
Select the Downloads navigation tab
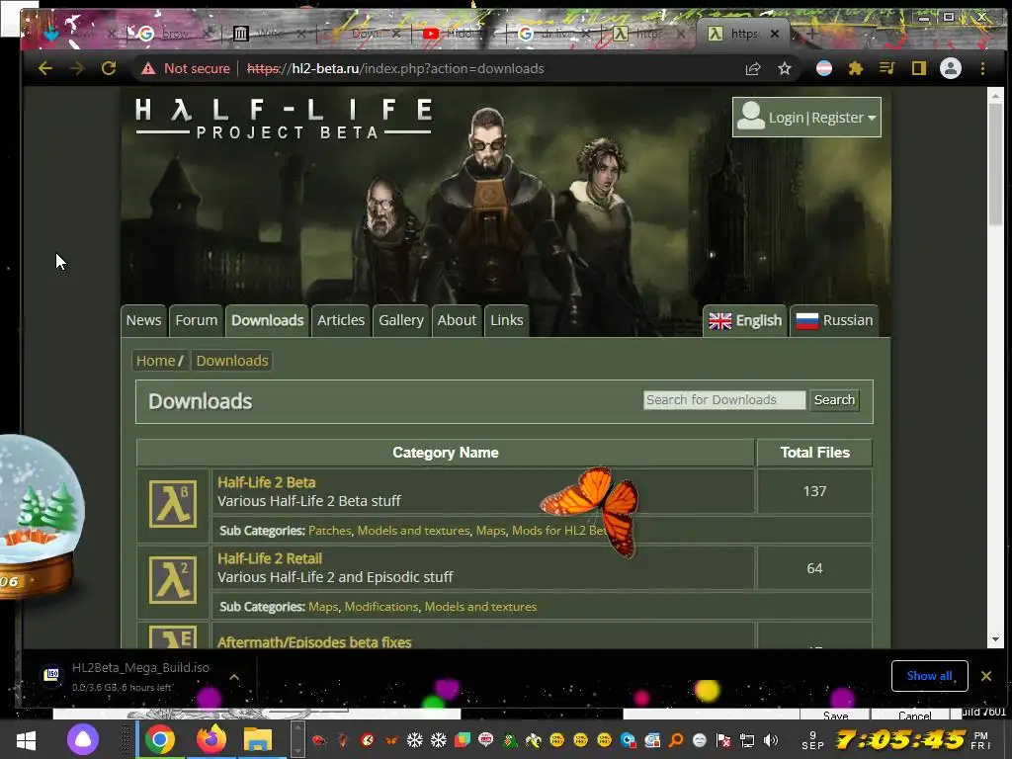point(267,320)
